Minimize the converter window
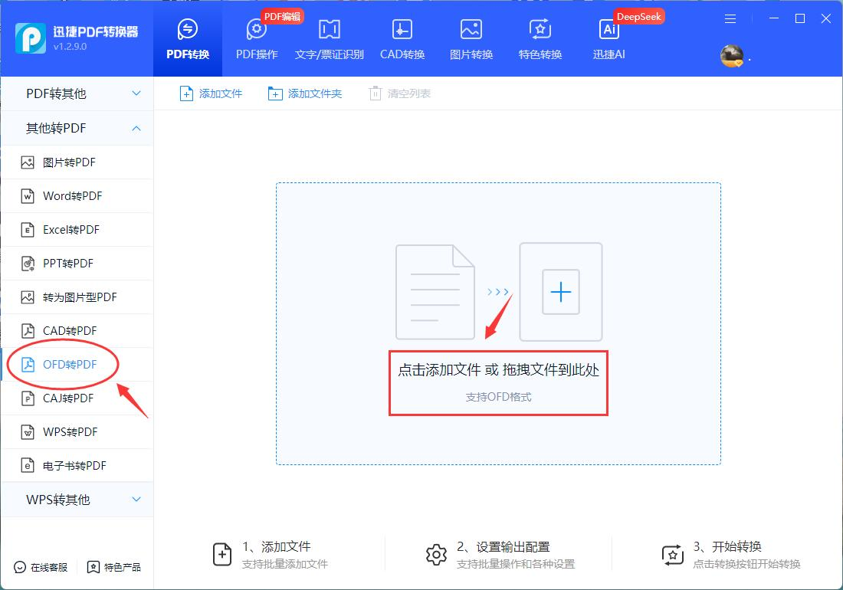843x590 pixels. (x=774, y=18)
